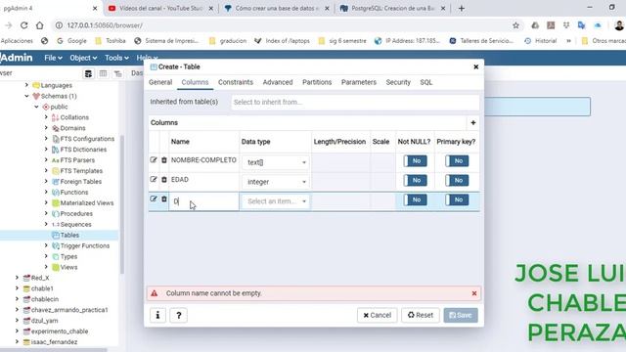This screenshot has width=626, height=352.
Task: Toggle Primary key for the new column
Action: 457,199
